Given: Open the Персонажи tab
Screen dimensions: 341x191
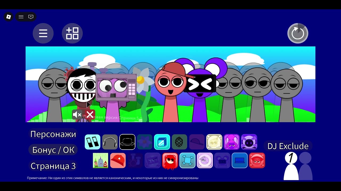Looking at the screenshot, I should pyautogui.click(x=53, y=134).
